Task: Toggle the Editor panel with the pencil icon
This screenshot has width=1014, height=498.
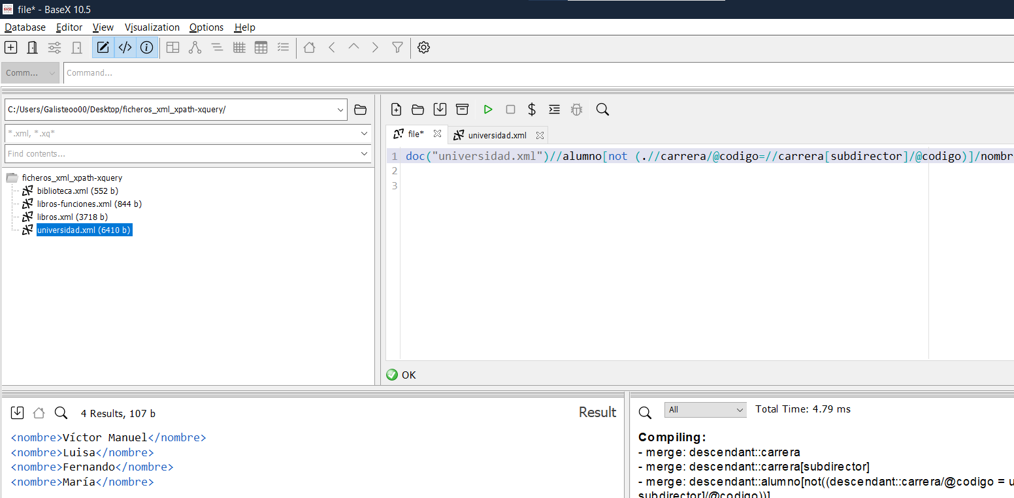Action: (x=103, y=47)
